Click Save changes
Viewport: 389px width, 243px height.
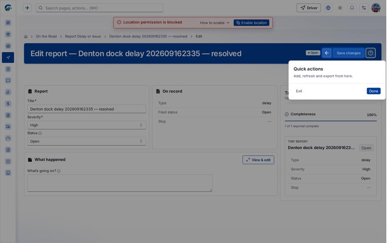pos(348,53)
